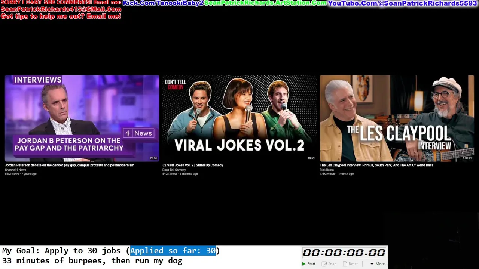Click the 'My Goal: Apply to 30 jobs' text
The width and height of the screenshot is (479, 269).
pyautogui.click(x=61, y=251)
